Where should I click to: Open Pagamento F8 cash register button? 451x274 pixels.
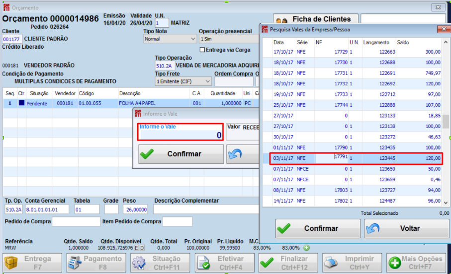[96, 263]
